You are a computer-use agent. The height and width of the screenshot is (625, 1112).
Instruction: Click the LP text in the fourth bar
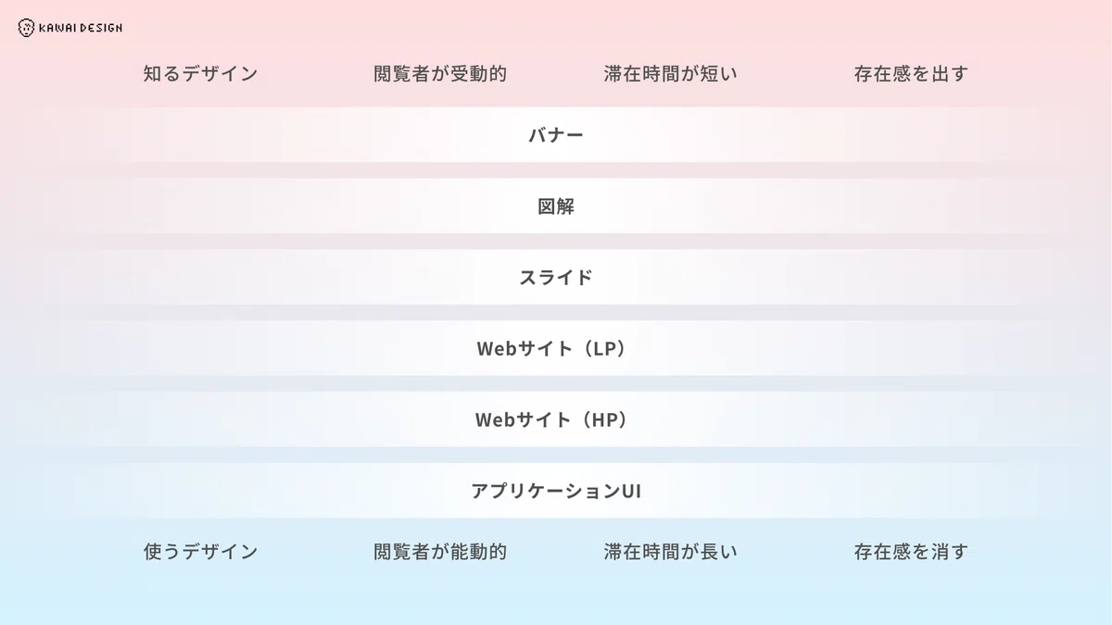605,348
